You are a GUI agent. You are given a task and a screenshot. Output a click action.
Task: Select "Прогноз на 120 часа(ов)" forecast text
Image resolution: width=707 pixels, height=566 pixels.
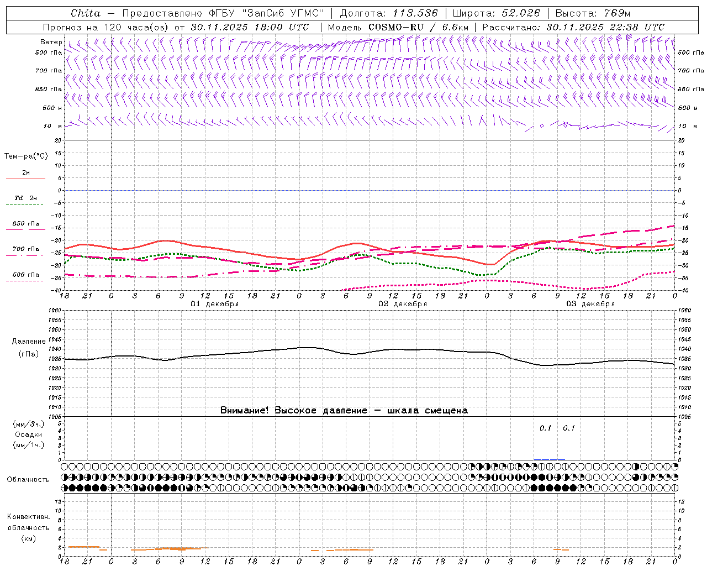tap(106, 27)
